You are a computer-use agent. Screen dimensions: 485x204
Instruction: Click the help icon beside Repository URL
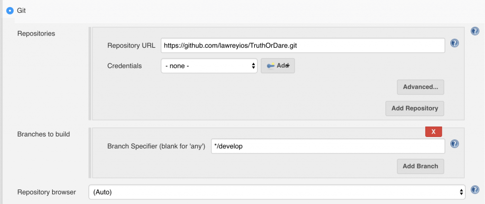[454, 43]
